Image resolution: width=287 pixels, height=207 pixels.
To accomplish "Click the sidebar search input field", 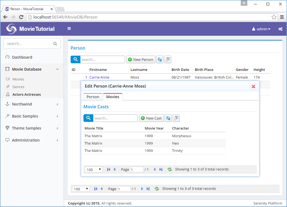I will coord(28,44).
